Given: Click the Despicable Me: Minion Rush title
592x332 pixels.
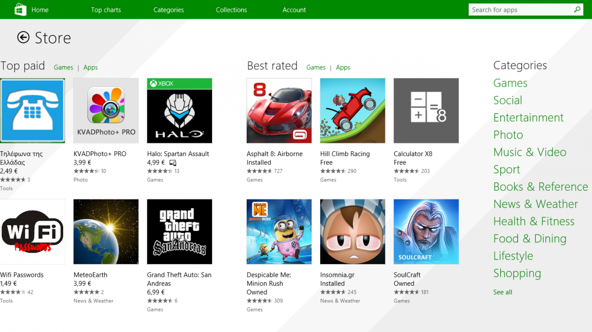Looking at the screenshot, I should point(269,279).
